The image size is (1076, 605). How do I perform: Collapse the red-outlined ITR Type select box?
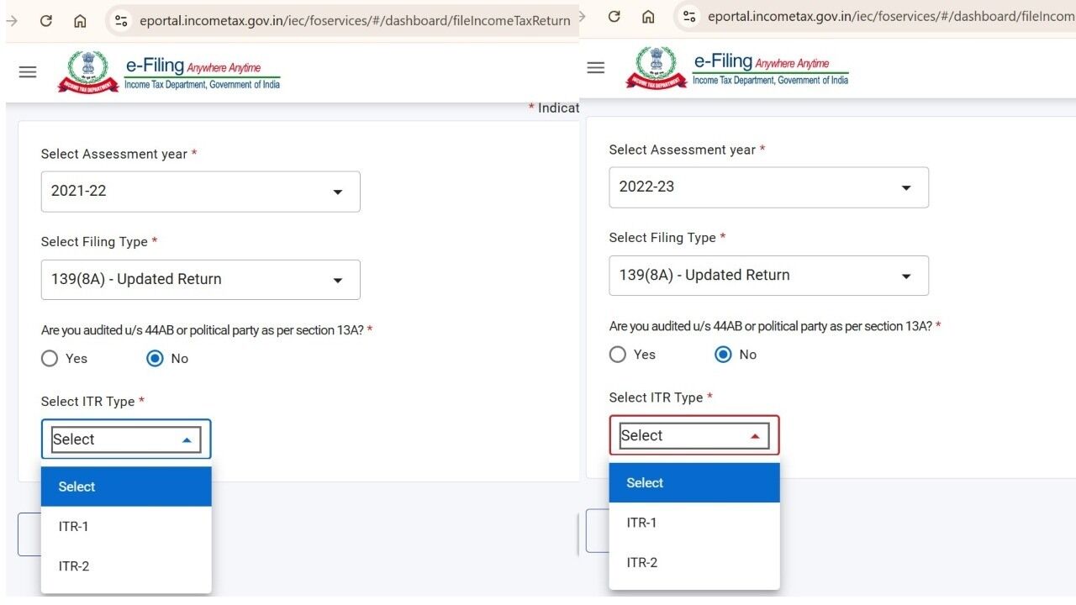(694, 435)
